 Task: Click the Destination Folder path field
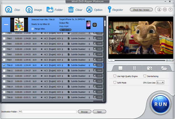tap(48, 112)
